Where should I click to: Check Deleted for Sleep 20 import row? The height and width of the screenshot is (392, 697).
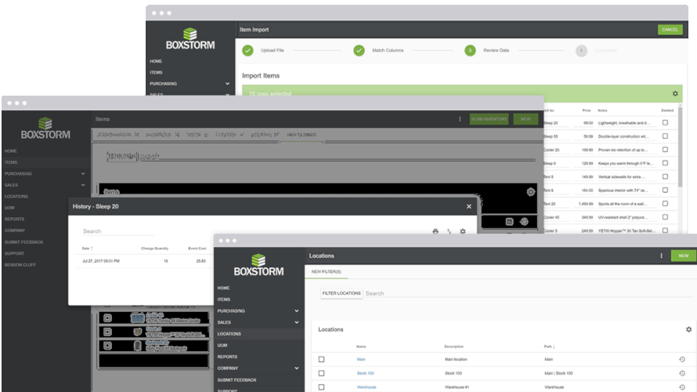point(665,123)
